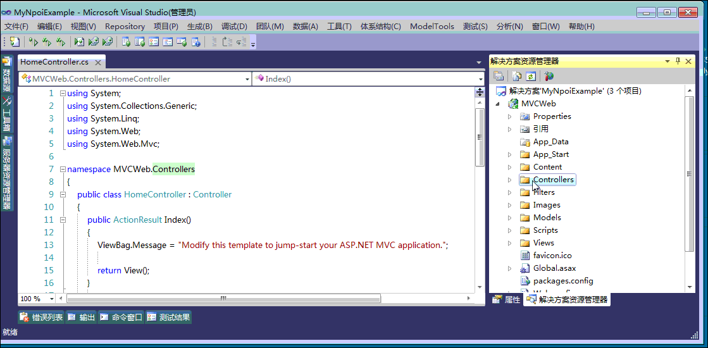This screenshot has height=348, width=708.
Task: Expand the Models folder arrow
Action: click(510, 218)
